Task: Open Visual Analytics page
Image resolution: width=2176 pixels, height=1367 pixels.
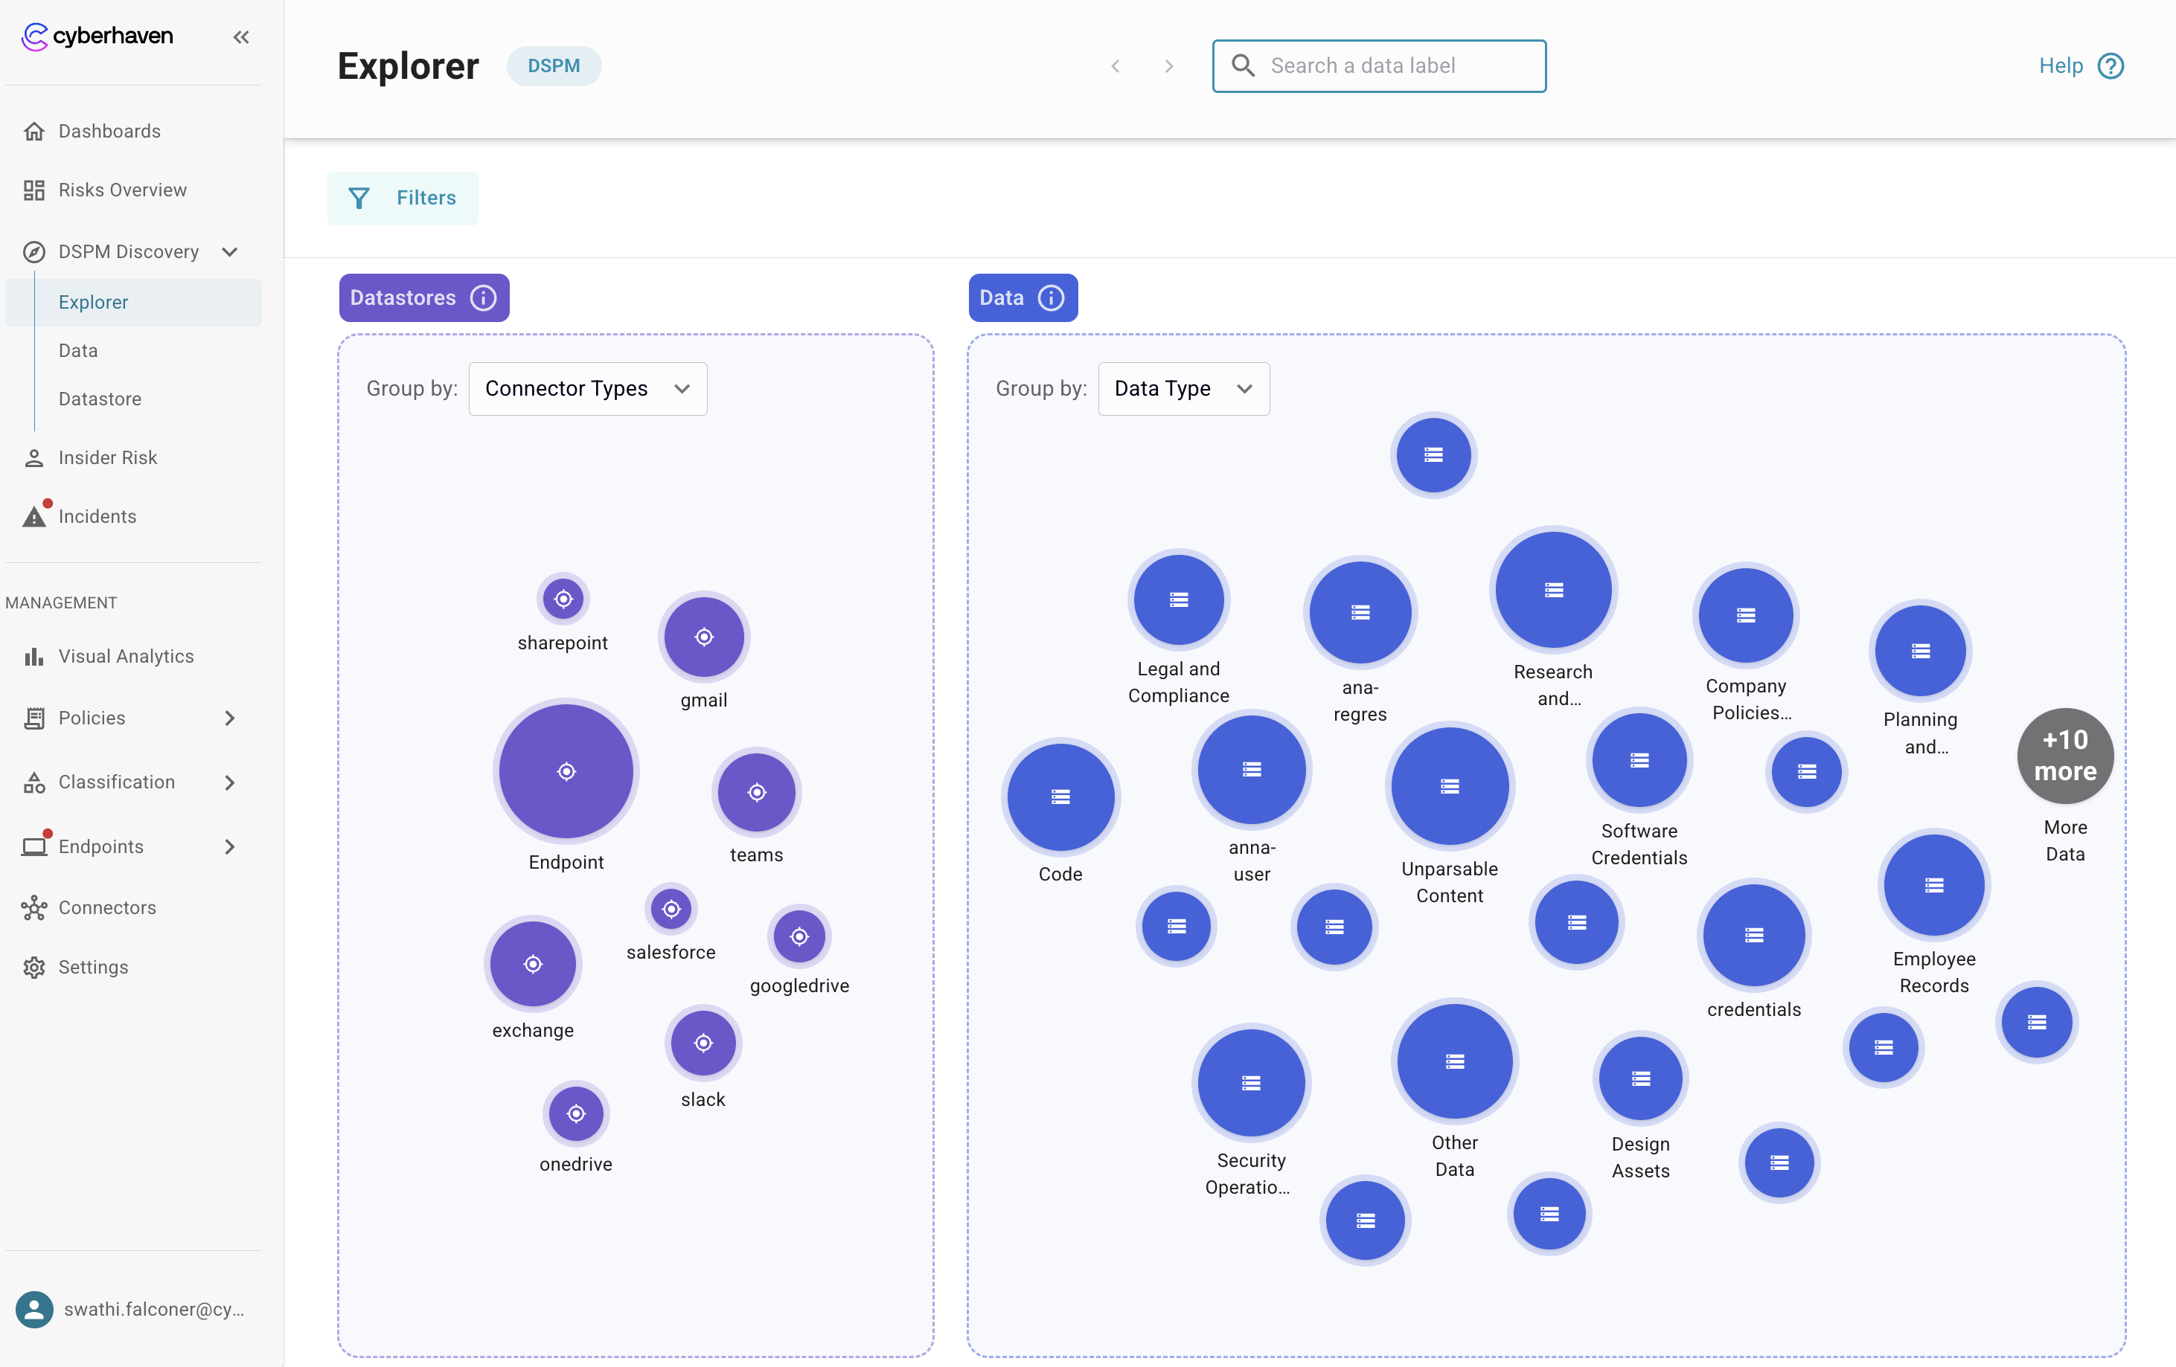Action: 126,657
